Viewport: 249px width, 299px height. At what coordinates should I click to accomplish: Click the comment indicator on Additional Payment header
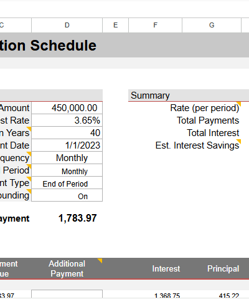coord(100,260)
